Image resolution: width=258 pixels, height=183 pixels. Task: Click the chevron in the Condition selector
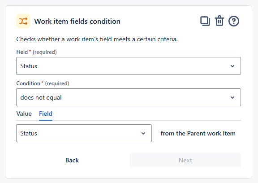(x=232, y=97)
